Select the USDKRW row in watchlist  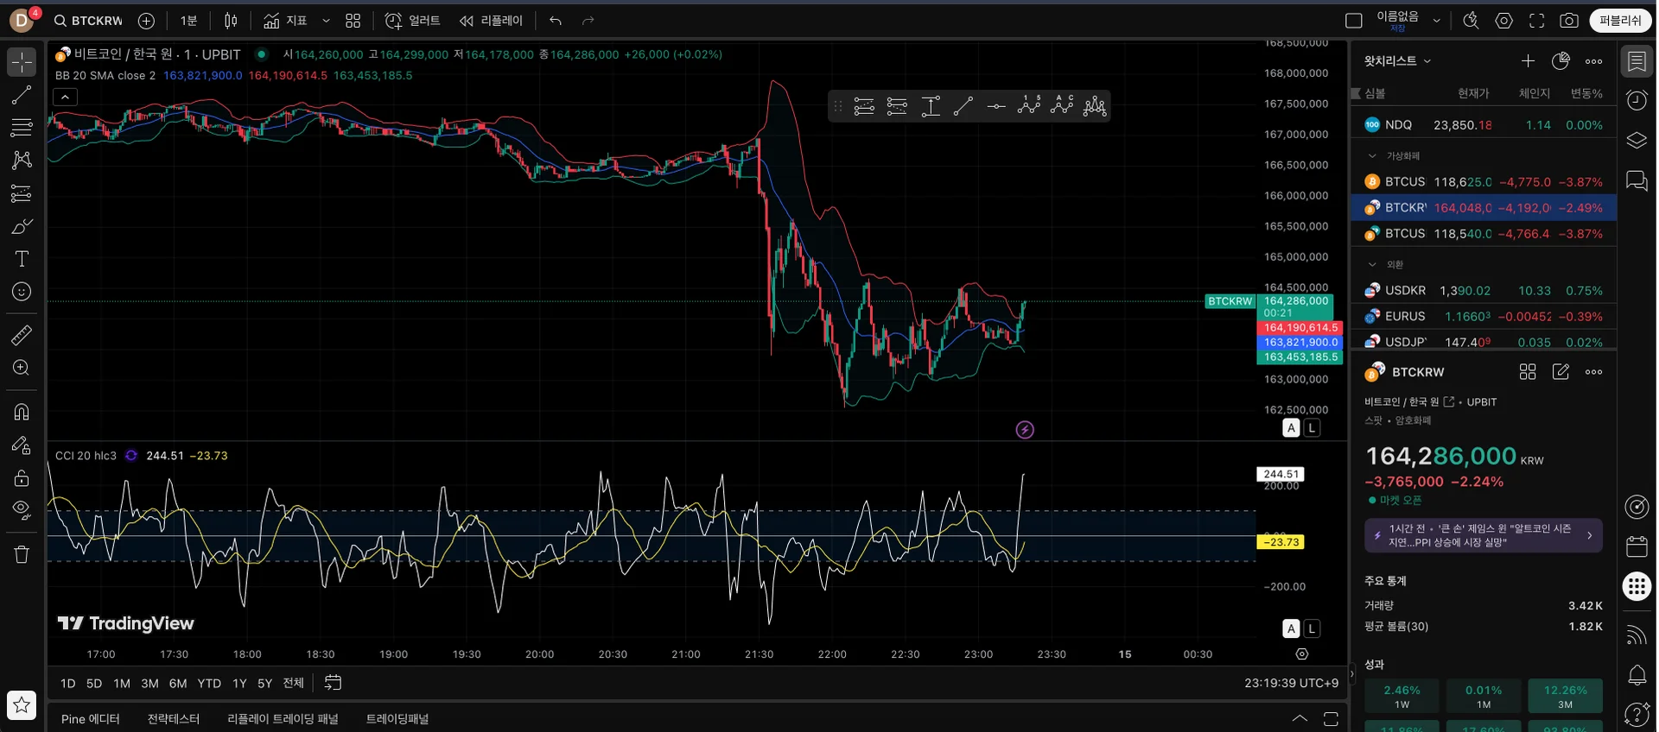1483,291
